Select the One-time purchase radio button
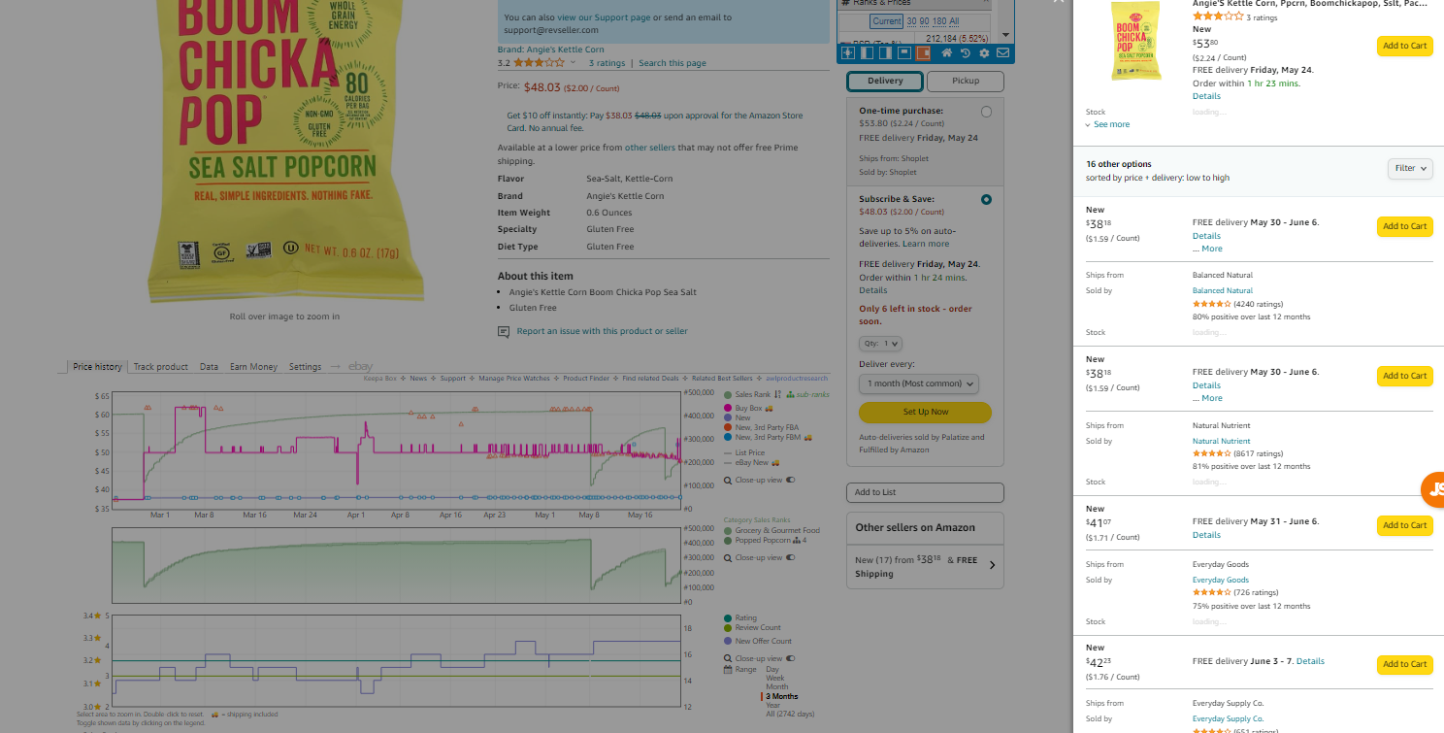 pos(987,112)
